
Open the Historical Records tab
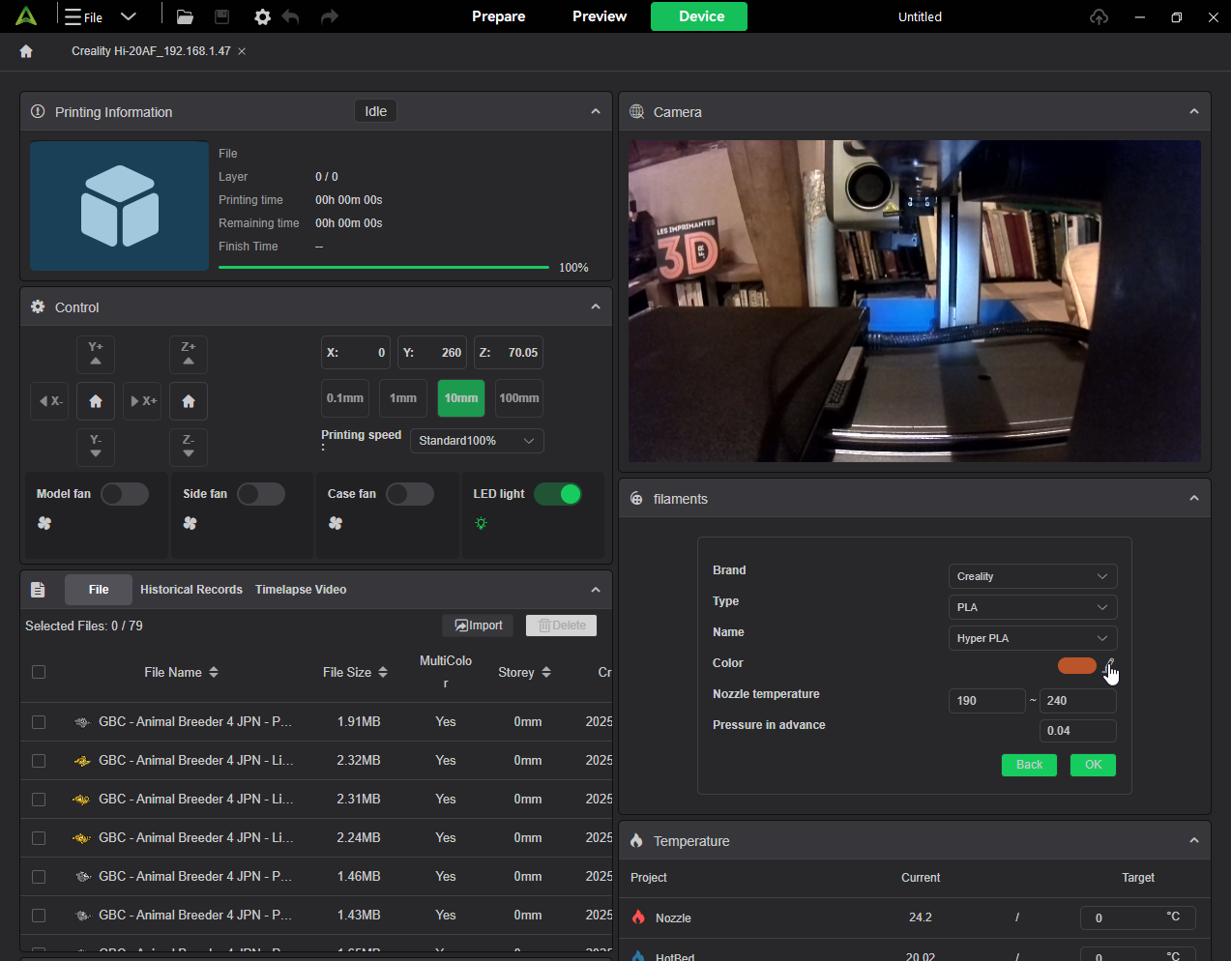(x=191, y=590)
